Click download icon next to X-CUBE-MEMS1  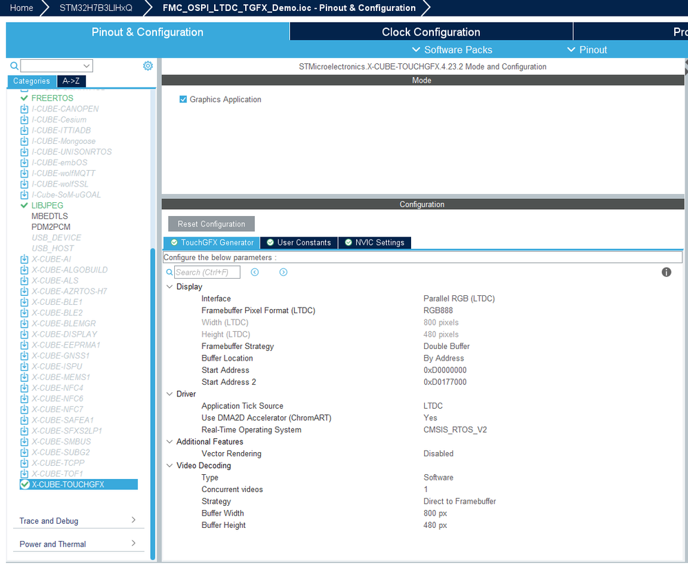[25, 377]
